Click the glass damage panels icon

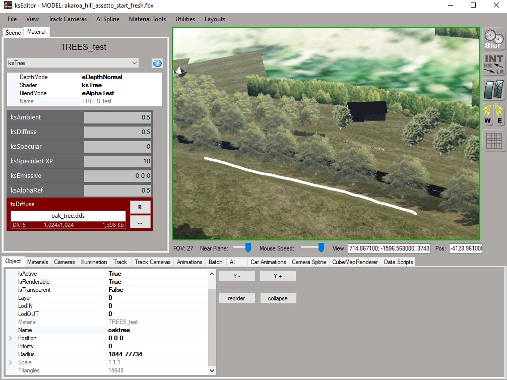(x=493, y=90)
